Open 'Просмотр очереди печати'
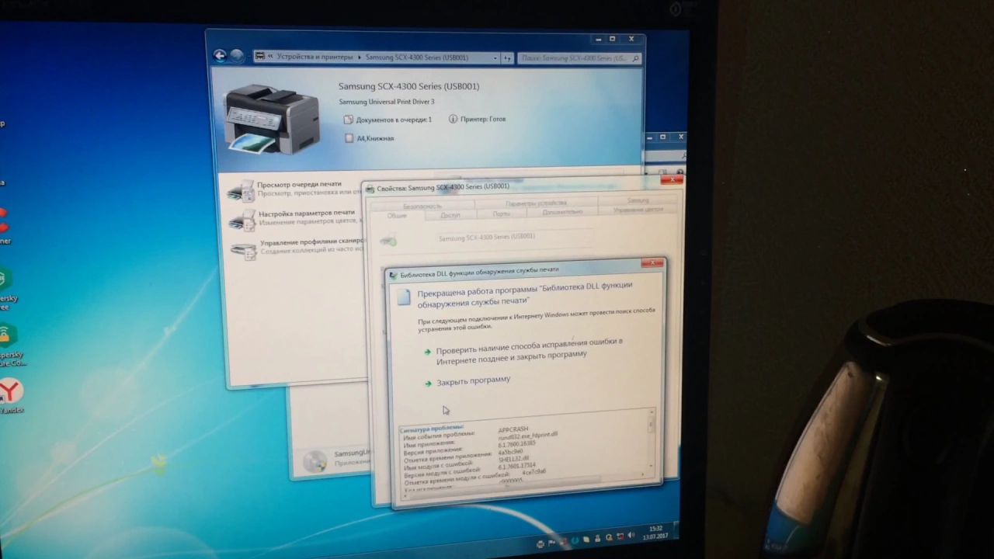The image size is (994, 559). coord(299,185)
